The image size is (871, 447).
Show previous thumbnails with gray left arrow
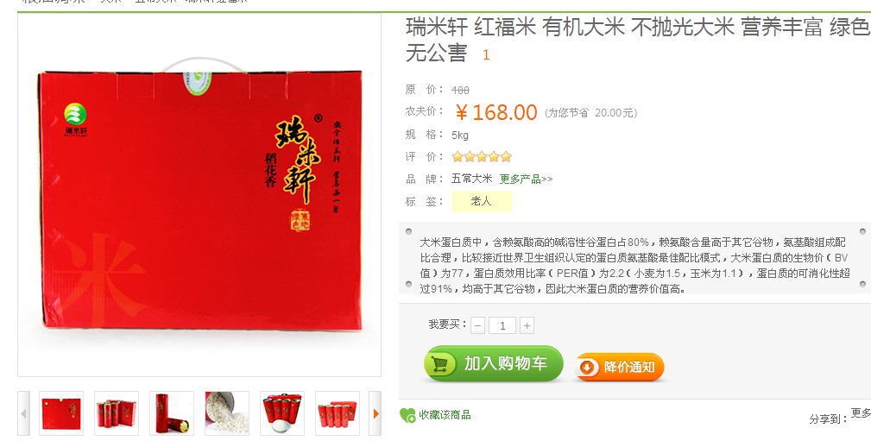click(x=23, y=413)
